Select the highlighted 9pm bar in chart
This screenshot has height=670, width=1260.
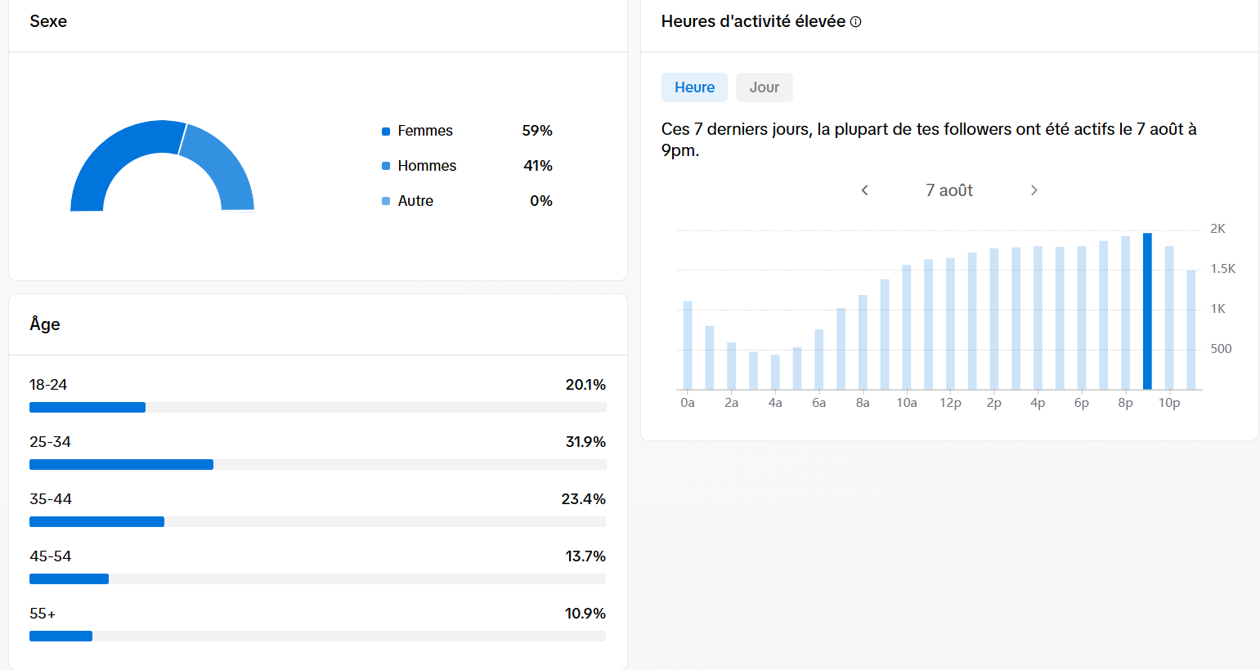(1147, 311)
